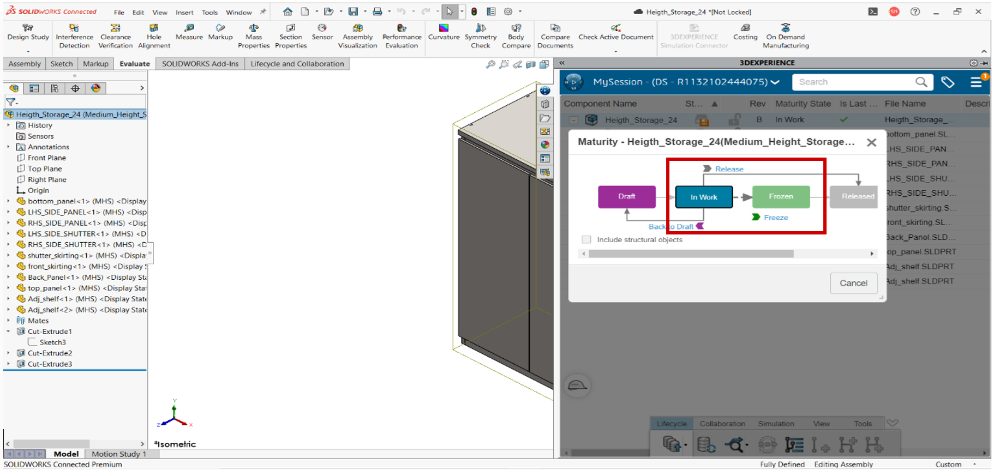Open the MySession dropdown chevron
994x470 pixels.
tap(775, 82)
